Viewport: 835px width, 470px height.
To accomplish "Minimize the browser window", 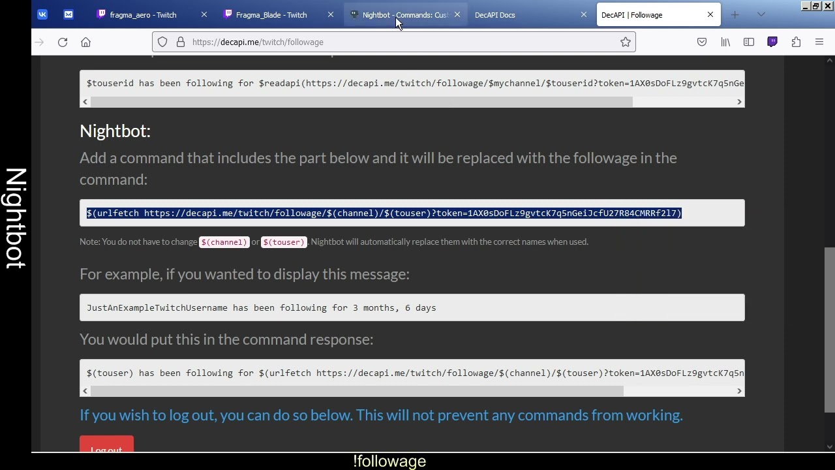I will 806,6.
